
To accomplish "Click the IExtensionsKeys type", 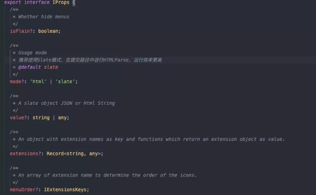I will tap(65, 189).
